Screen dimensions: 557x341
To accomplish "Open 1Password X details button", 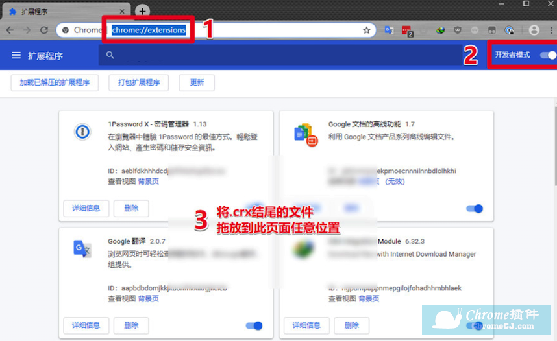I will 86,208.
